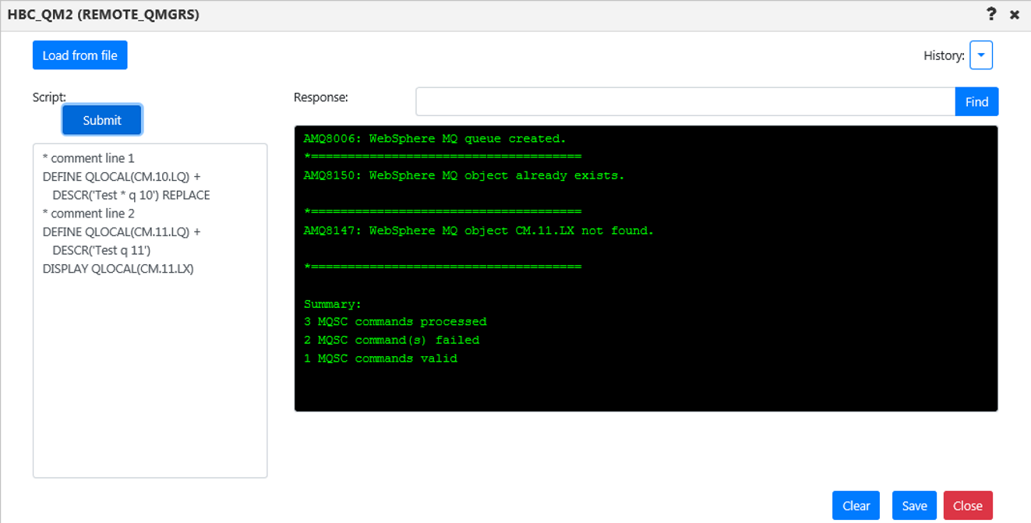Click the 'History:' label
Screen dimensions: 1031x523
(x=944, y=55)
